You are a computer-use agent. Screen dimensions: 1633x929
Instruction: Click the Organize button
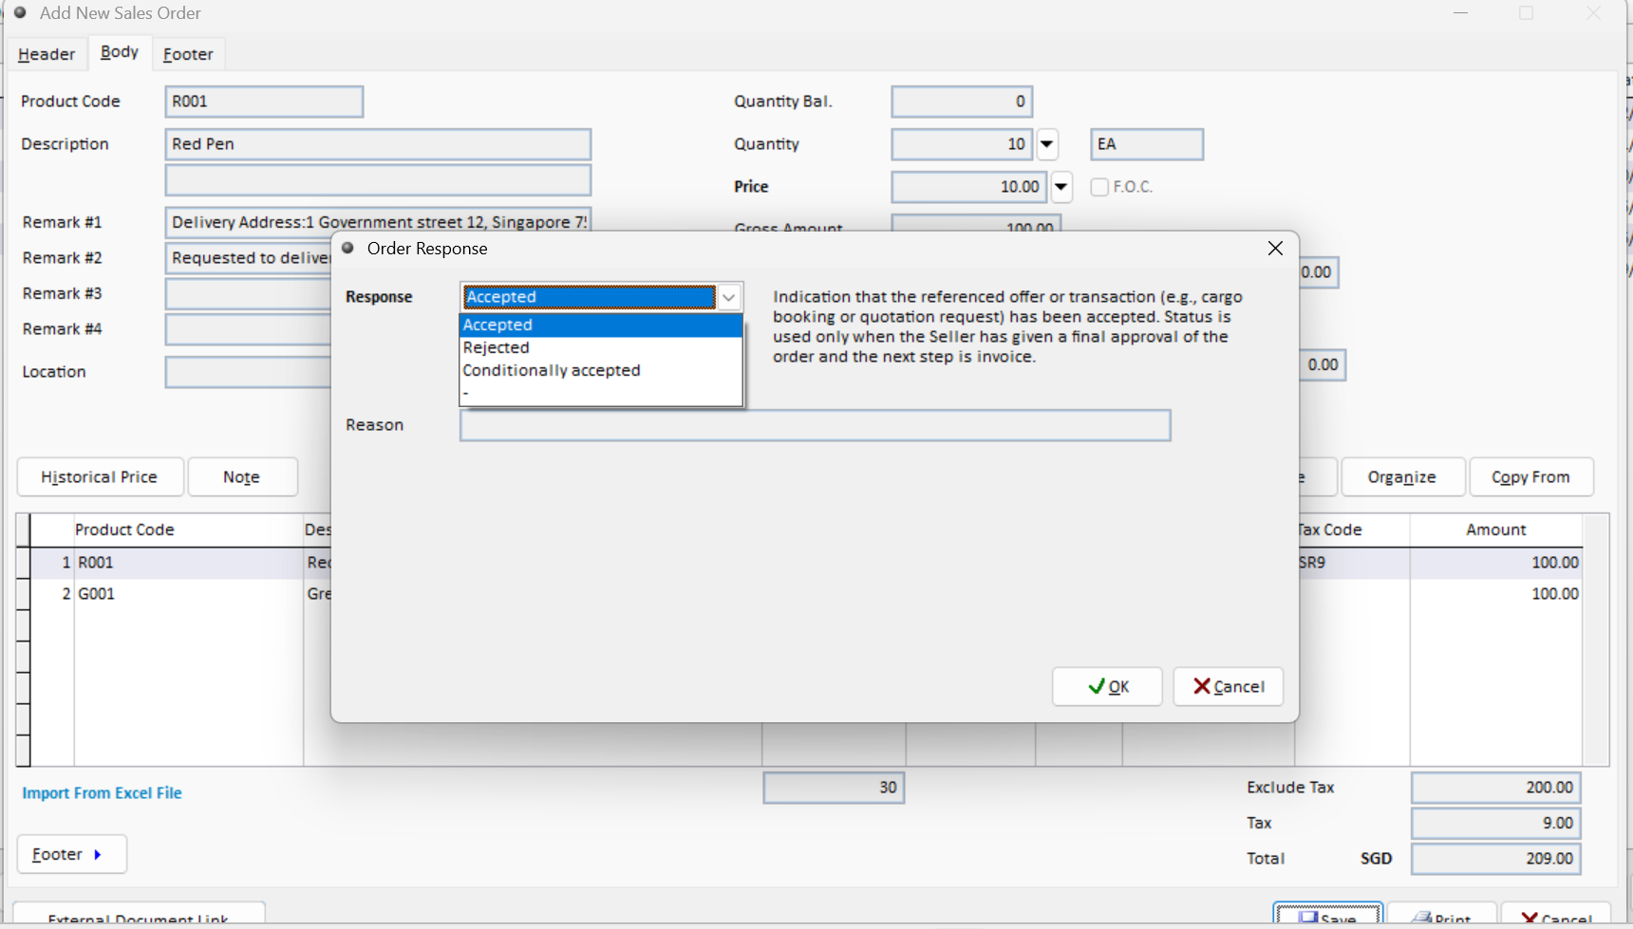1402,477
